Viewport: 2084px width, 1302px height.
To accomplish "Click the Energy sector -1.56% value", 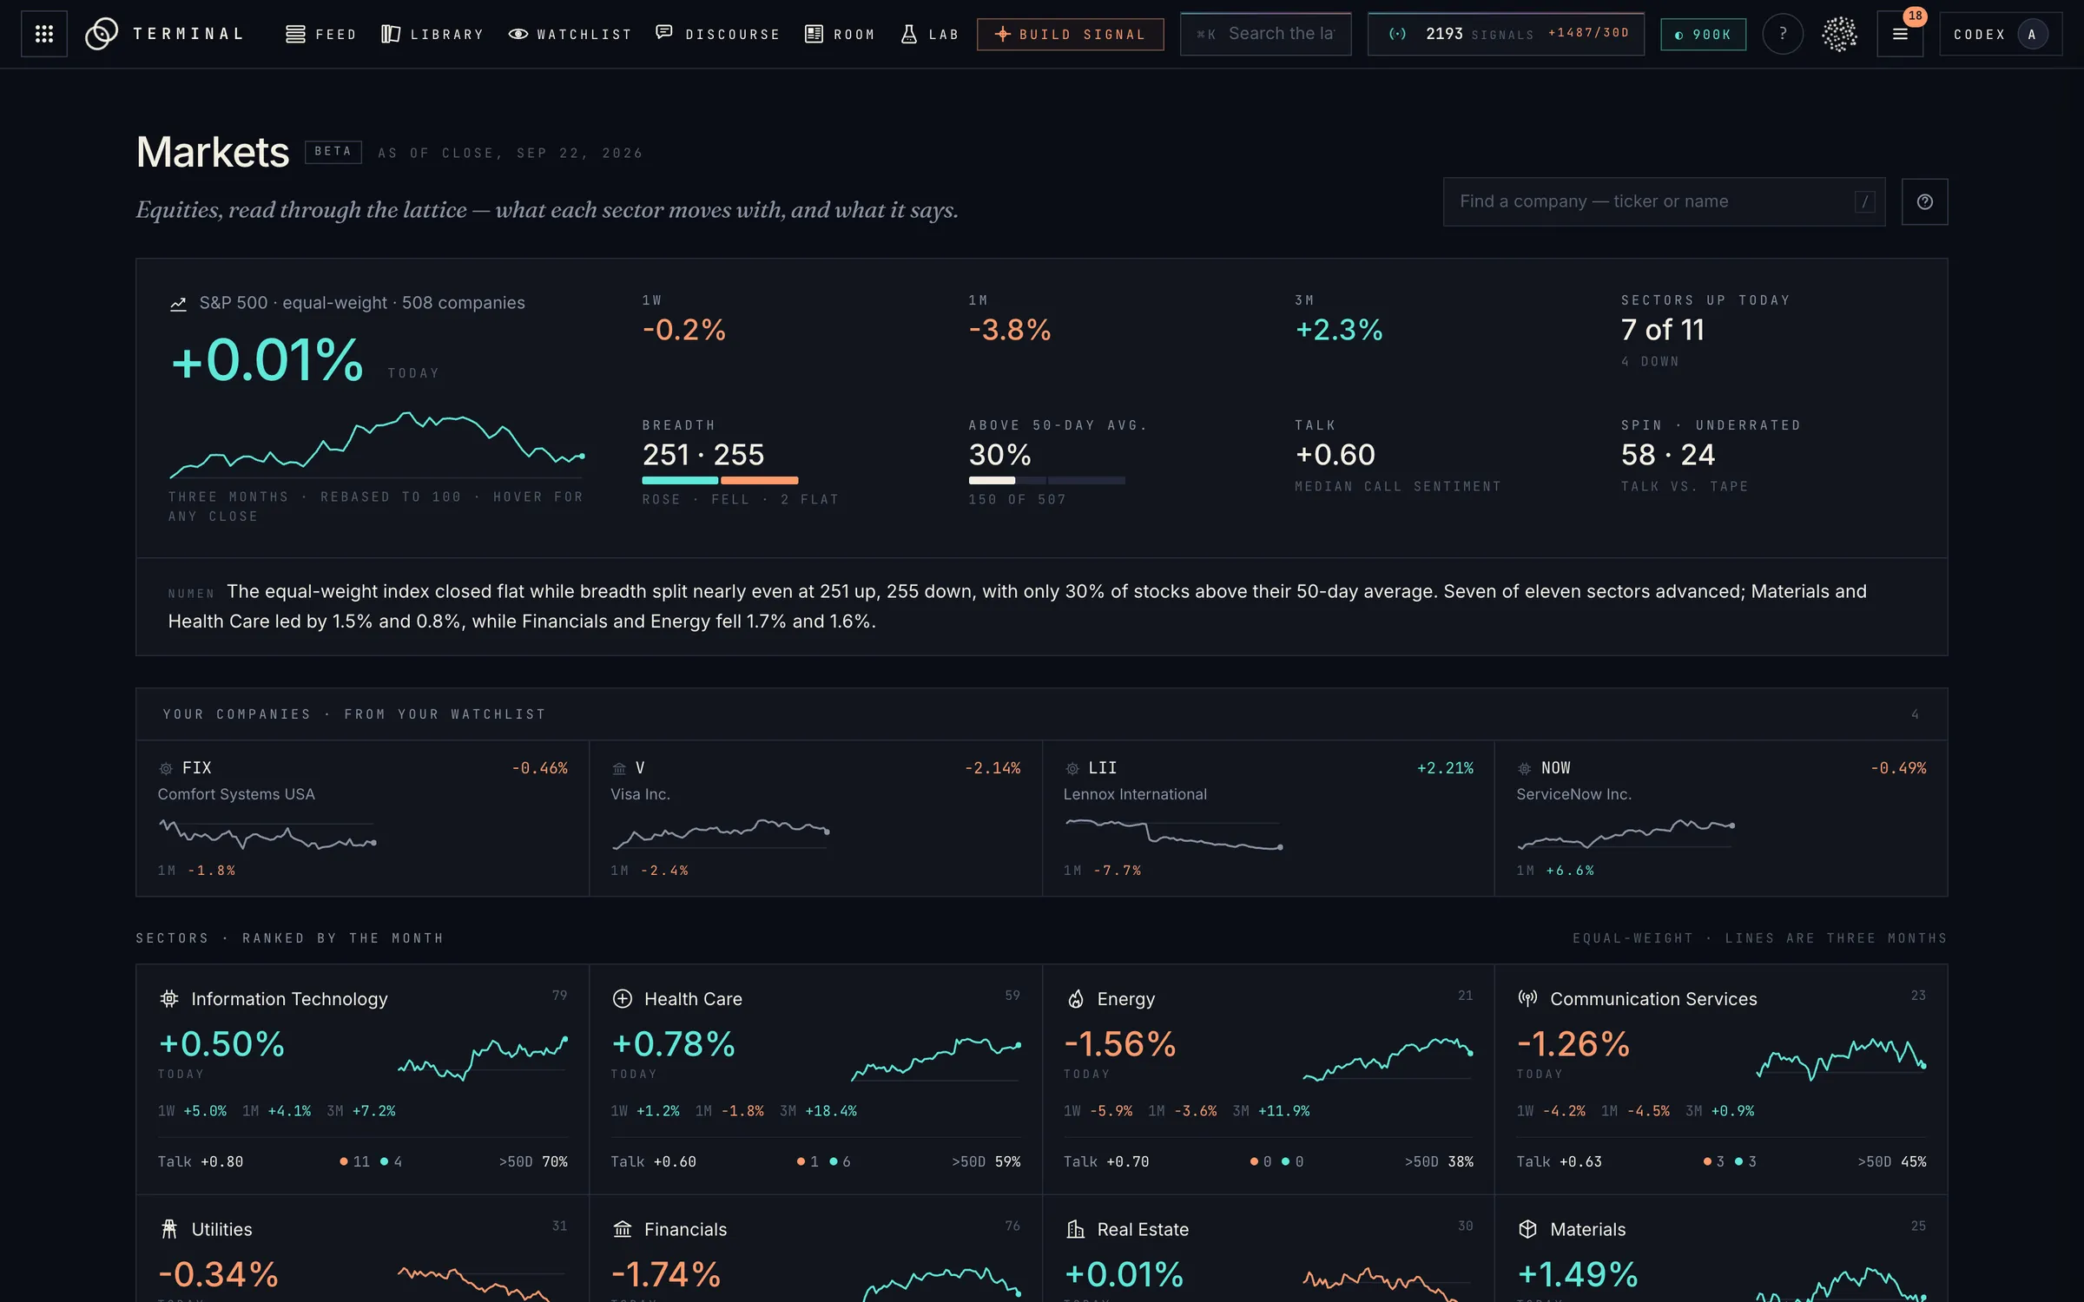I will click(1120, 1044).
